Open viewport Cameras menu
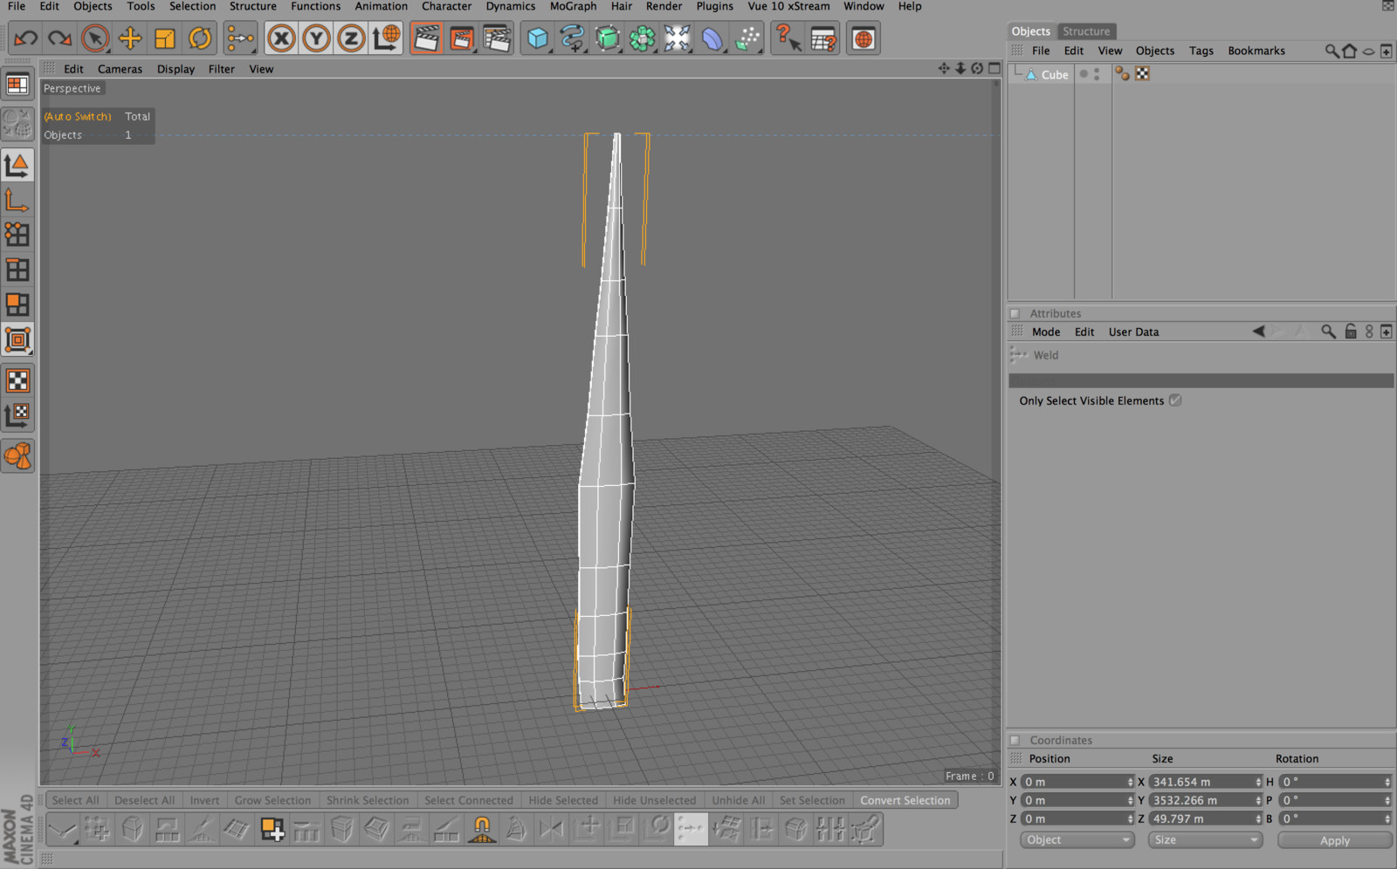This screenshot has height=869, width=1397. point(120,69)
